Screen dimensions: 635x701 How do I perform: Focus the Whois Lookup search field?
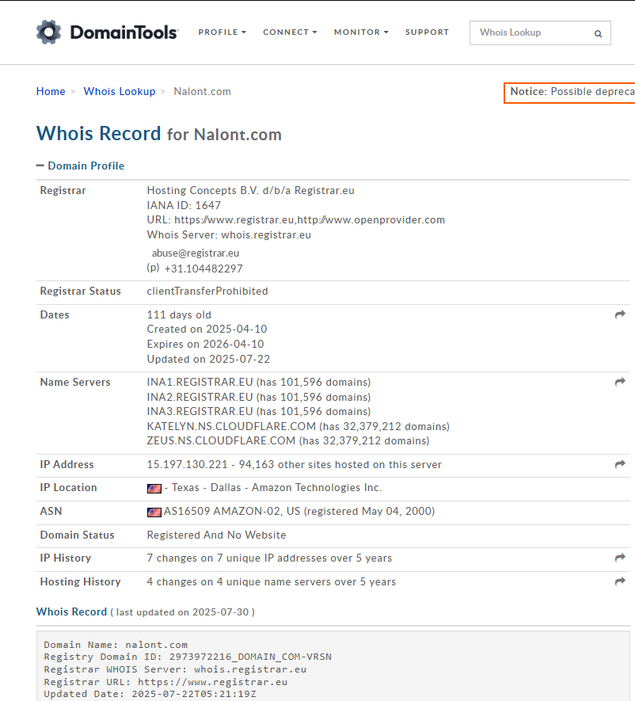530,32
